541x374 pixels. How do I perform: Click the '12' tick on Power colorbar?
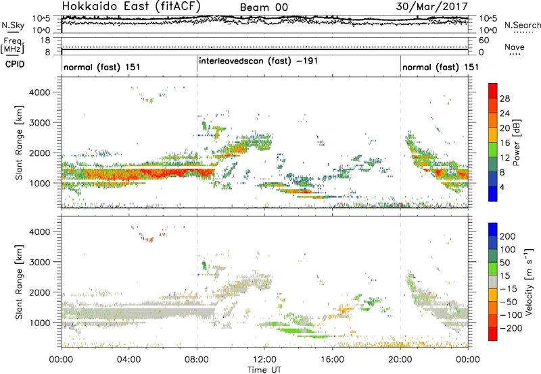click(x=504, y=157)
